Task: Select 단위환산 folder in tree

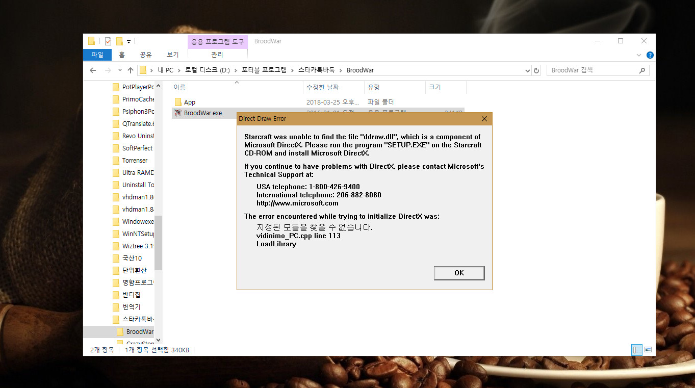Action: click(130, 271)
